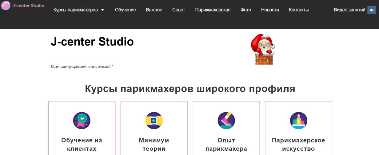Click the podium icon above Парикмахерское искусство
Screen dimensions: 379x155
tap(298, 120)
